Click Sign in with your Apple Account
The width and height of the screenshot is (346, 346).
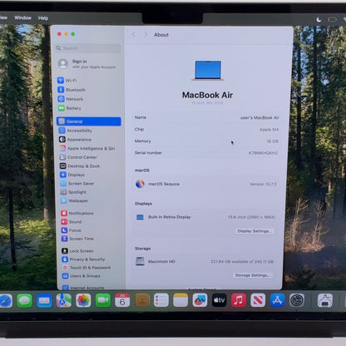[x=87, y=64]
